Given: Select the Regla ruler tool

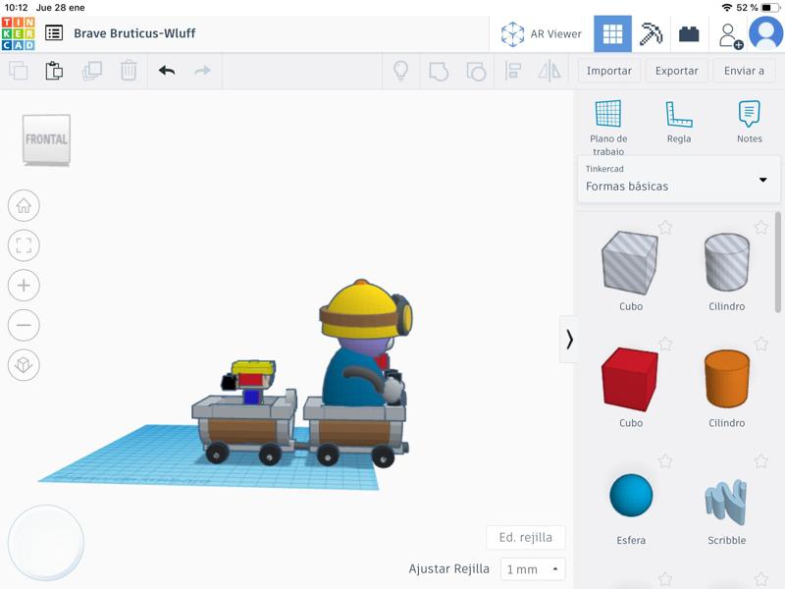Looking at the screenshot, I should pyautogui.click(x=679, y=122).
